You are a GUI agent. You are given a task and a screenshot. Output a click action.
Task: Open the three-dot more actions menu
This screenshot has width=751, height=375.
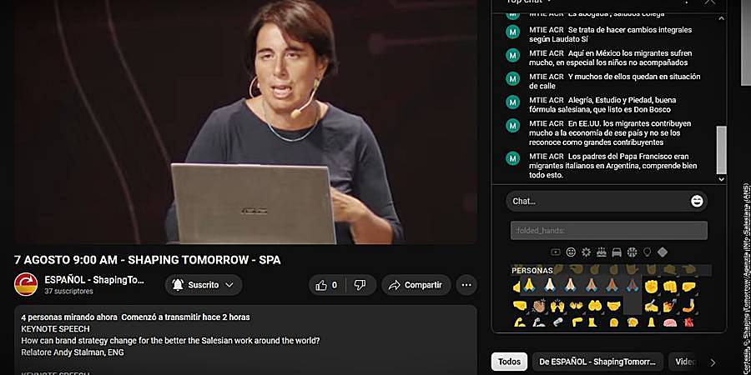tap(466, 285)
